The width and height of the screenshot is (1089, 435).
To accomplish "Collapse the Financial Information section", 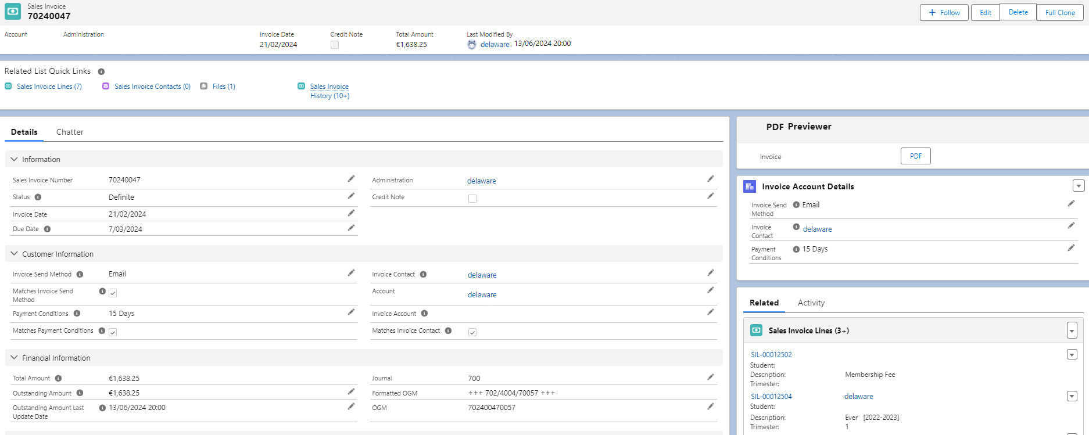I will 15,358.
